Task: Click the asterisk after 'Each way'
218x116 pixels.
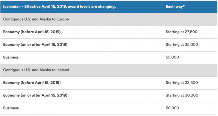Action: pos(184,6)
